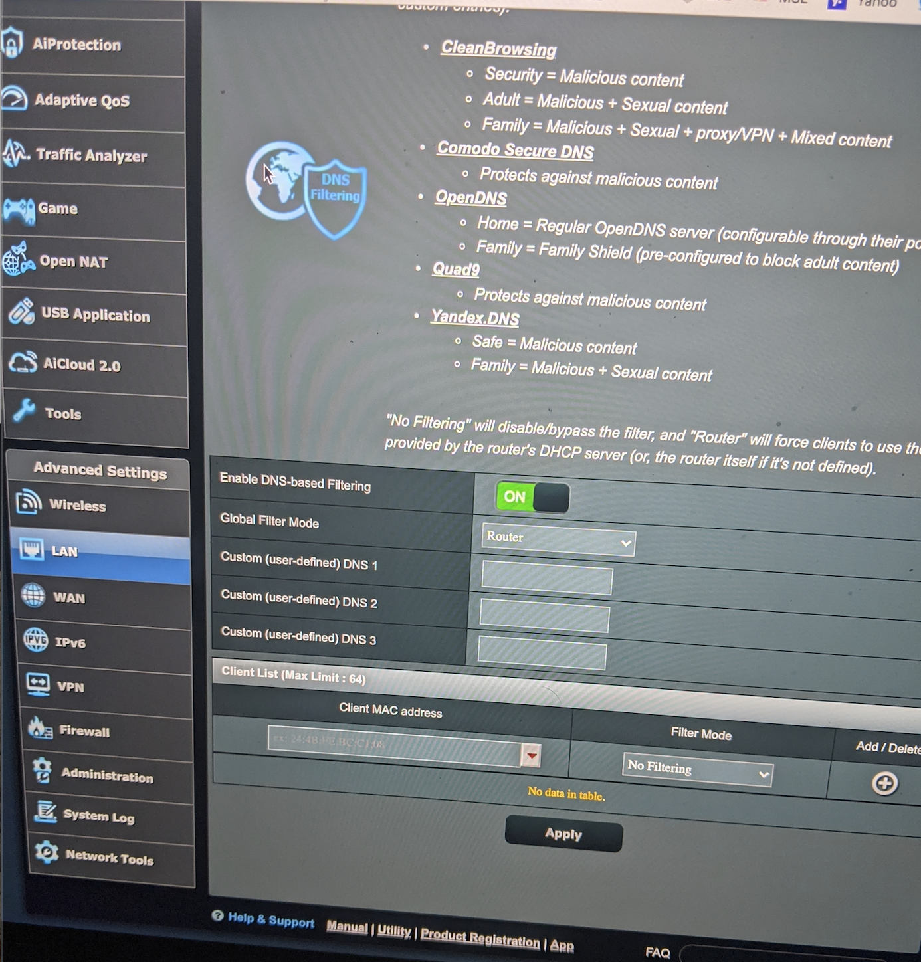The image size is (921, 962).
Task: Click the Traffic Analyzer waveform icon
Action: (x=16, y=153)
